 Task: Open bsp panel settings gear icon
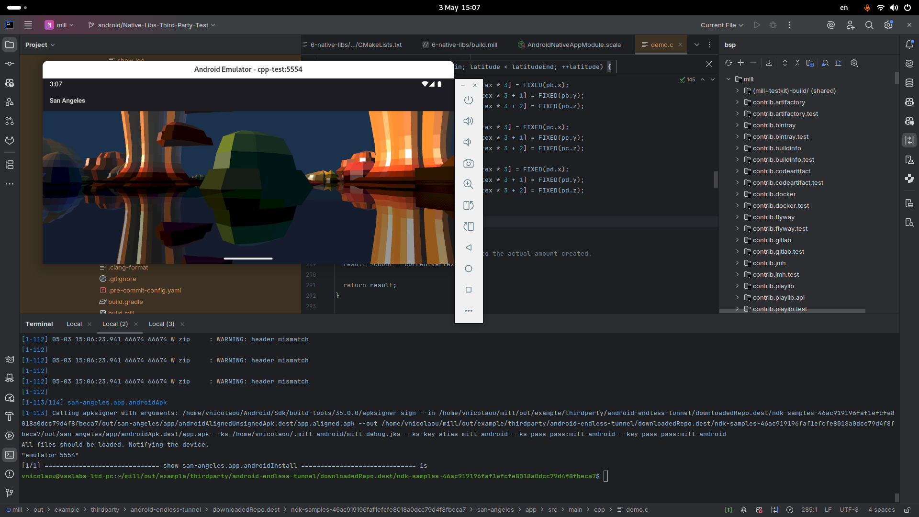(x=854, y=63)
